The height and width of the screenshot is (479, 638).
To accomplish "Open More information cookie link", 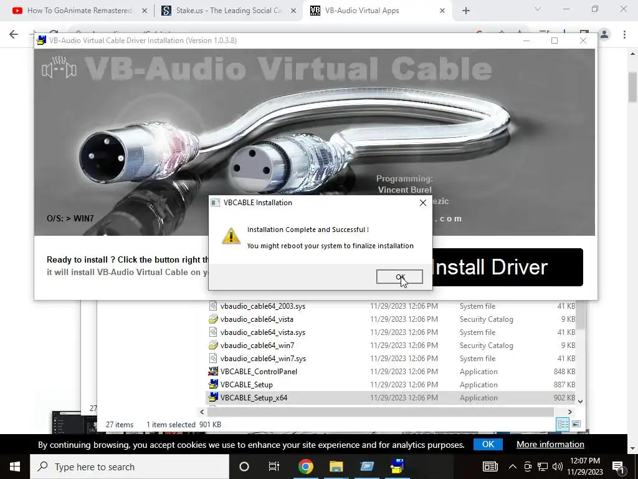I will click(x=550, y=444).
